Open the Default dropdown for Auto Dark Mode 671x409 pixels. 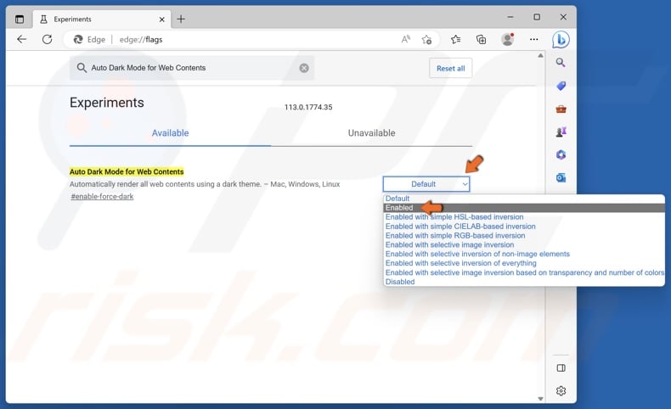click(x=426, y=184)
